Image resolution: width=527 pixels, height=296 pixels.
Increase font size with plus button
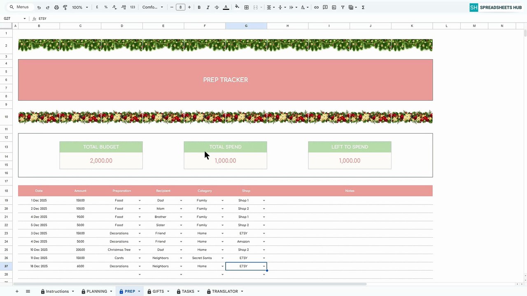click(189, 7)
